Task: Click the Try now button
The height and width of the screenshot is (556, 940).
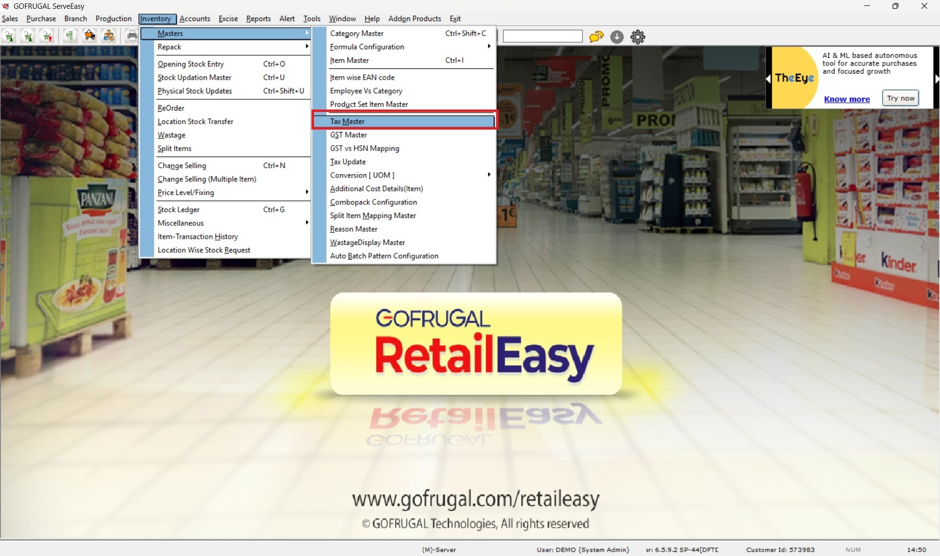Action: pos(900,98)
